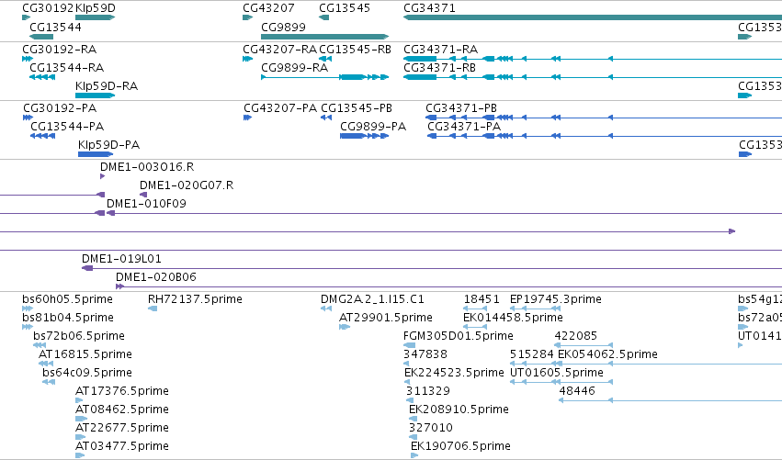
Task: Select feature 48446
Action: tap(670, 400)
